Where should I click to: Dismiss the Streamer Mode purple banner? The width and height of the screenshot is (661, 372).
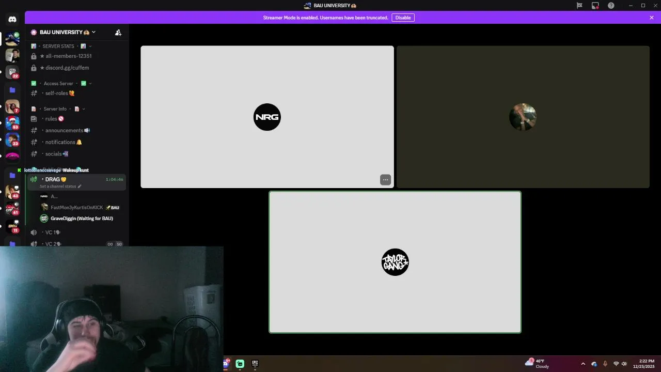click(652, 18)
